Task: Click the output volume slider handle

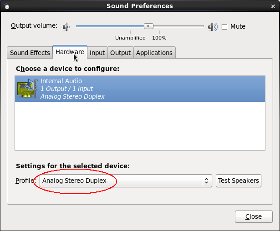Action: (x=148, y=26)
